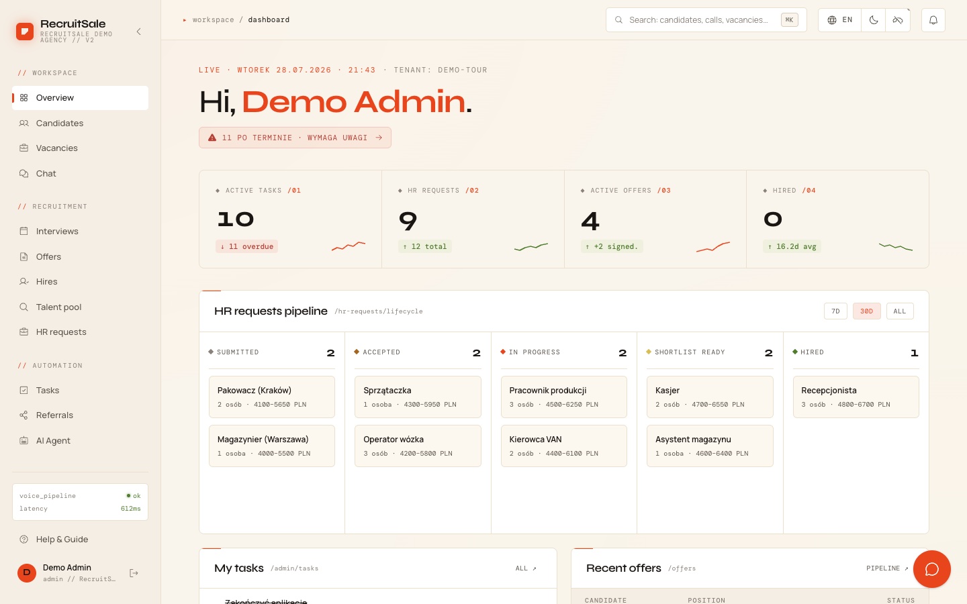Click the Tasks checkbox icon
967x604 pixels.
click(24, 391)
